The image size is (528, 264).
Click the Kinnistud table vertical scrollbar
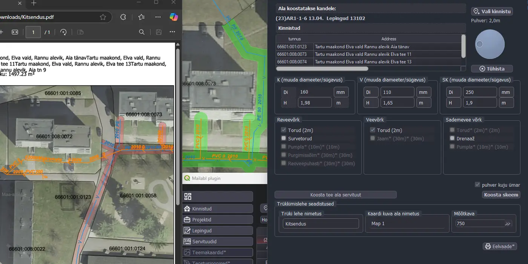[x=463, y=46]
